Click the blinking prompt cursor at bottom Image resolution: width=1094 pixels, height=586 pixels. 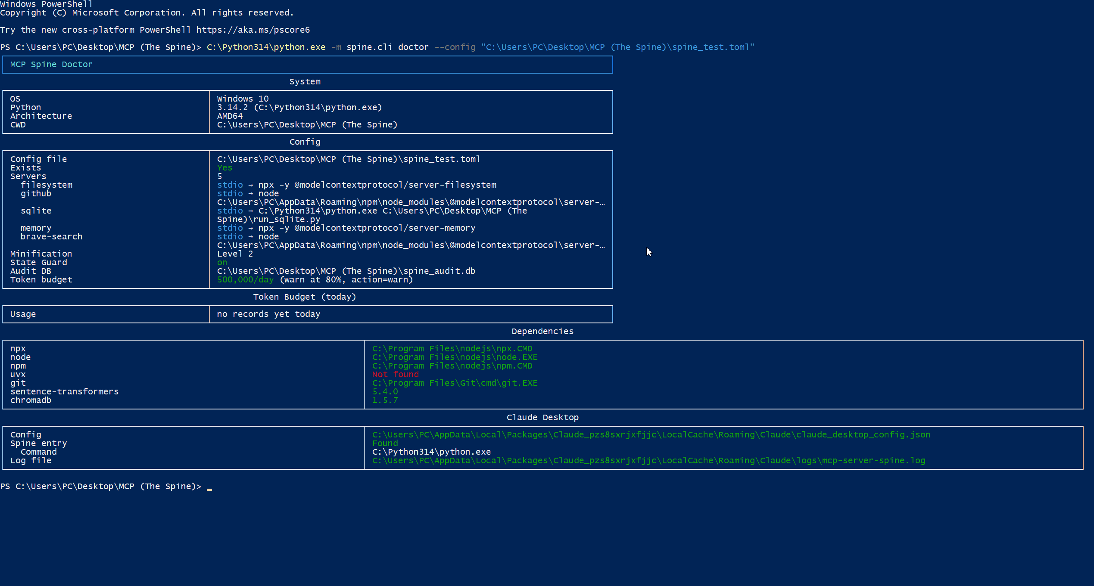pos(209,488)
